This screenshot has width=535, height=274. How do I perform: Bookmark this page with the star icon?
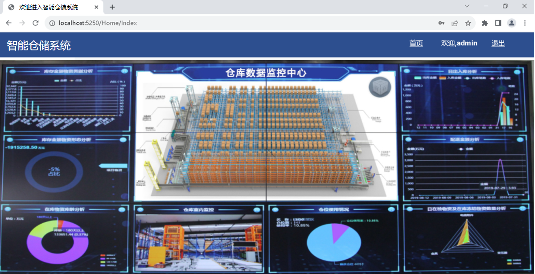(x=468, y=23)
